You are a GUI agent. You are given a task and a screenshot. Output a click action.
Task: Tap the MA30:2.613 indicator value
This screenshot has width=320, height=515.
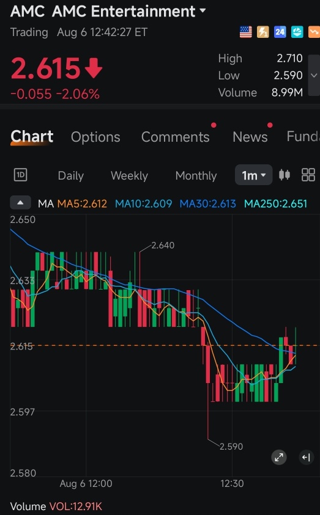(207, 203)
